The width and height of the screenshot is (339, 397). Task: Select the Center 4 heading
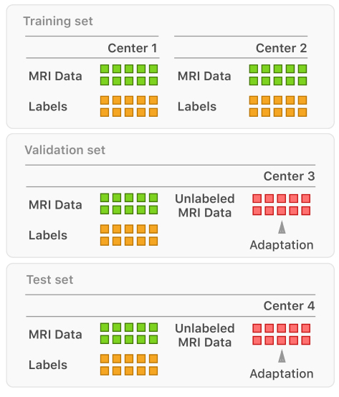pos(289,306)
